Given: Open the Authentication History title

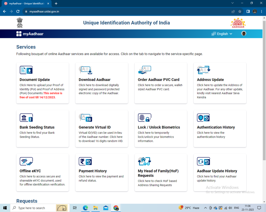Looking at the screenshot, I should point(216,127).
